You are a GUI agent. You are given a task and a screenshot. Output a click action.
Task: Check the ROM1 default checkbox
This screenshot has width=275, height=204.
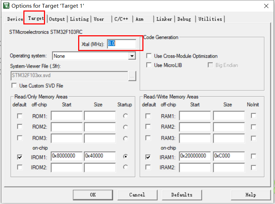click(20, 116)
